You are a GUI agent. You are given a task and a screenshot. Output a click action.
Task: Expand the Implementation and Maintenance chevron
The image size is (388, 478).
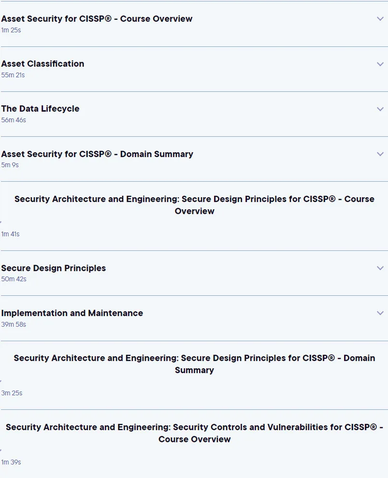[x=380, y=313]
